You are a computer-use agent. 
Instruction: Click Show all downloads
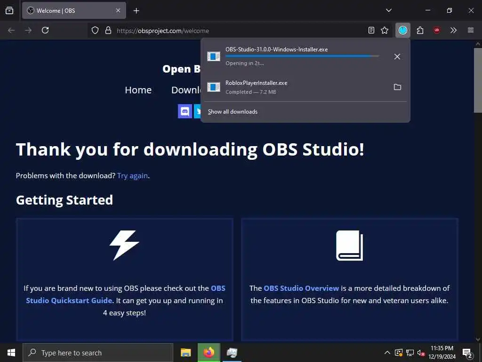click(233, 112)
